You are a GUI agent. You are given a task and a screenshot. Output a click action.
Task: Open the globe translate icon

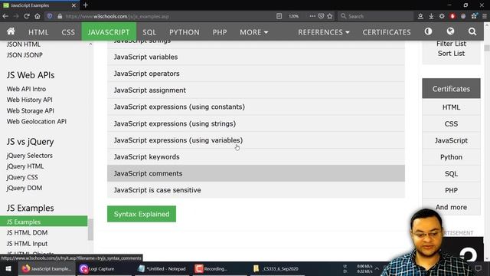pos(450,31)
